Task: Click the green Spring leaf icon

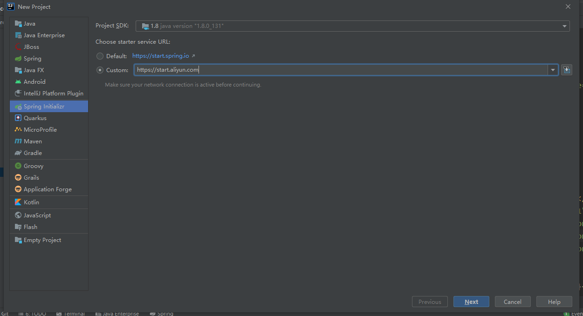Action: pyautogui.click(x=18, y=58)
